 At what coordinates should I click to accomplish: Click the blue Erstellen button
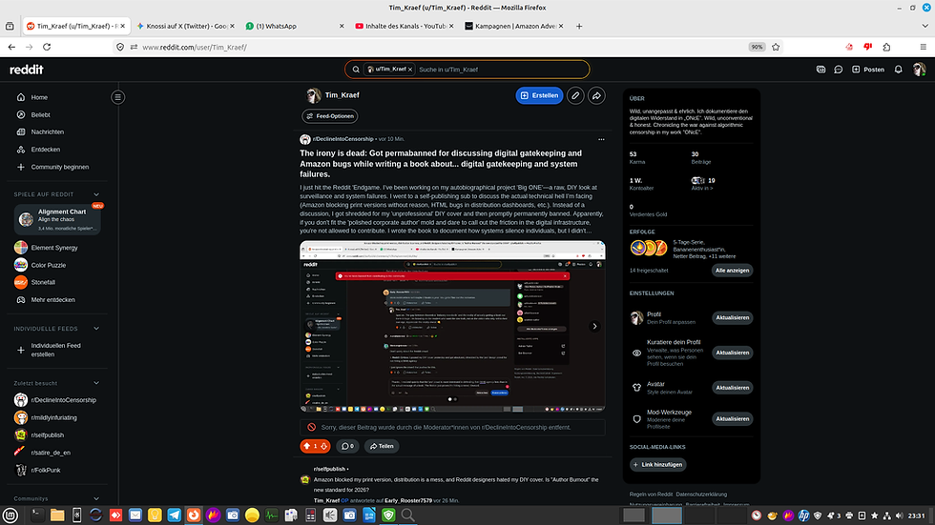(540, 96)
